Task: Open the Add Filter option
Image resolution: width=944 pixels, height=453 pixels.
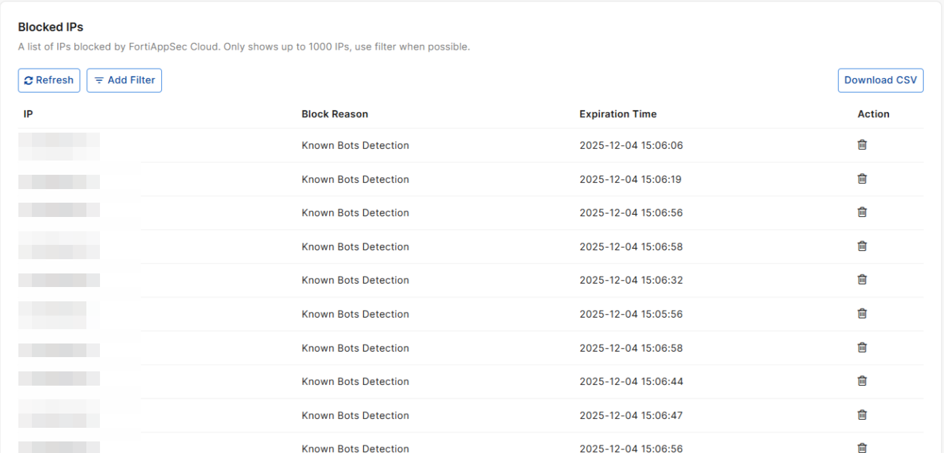Action: tap(124, 80)
